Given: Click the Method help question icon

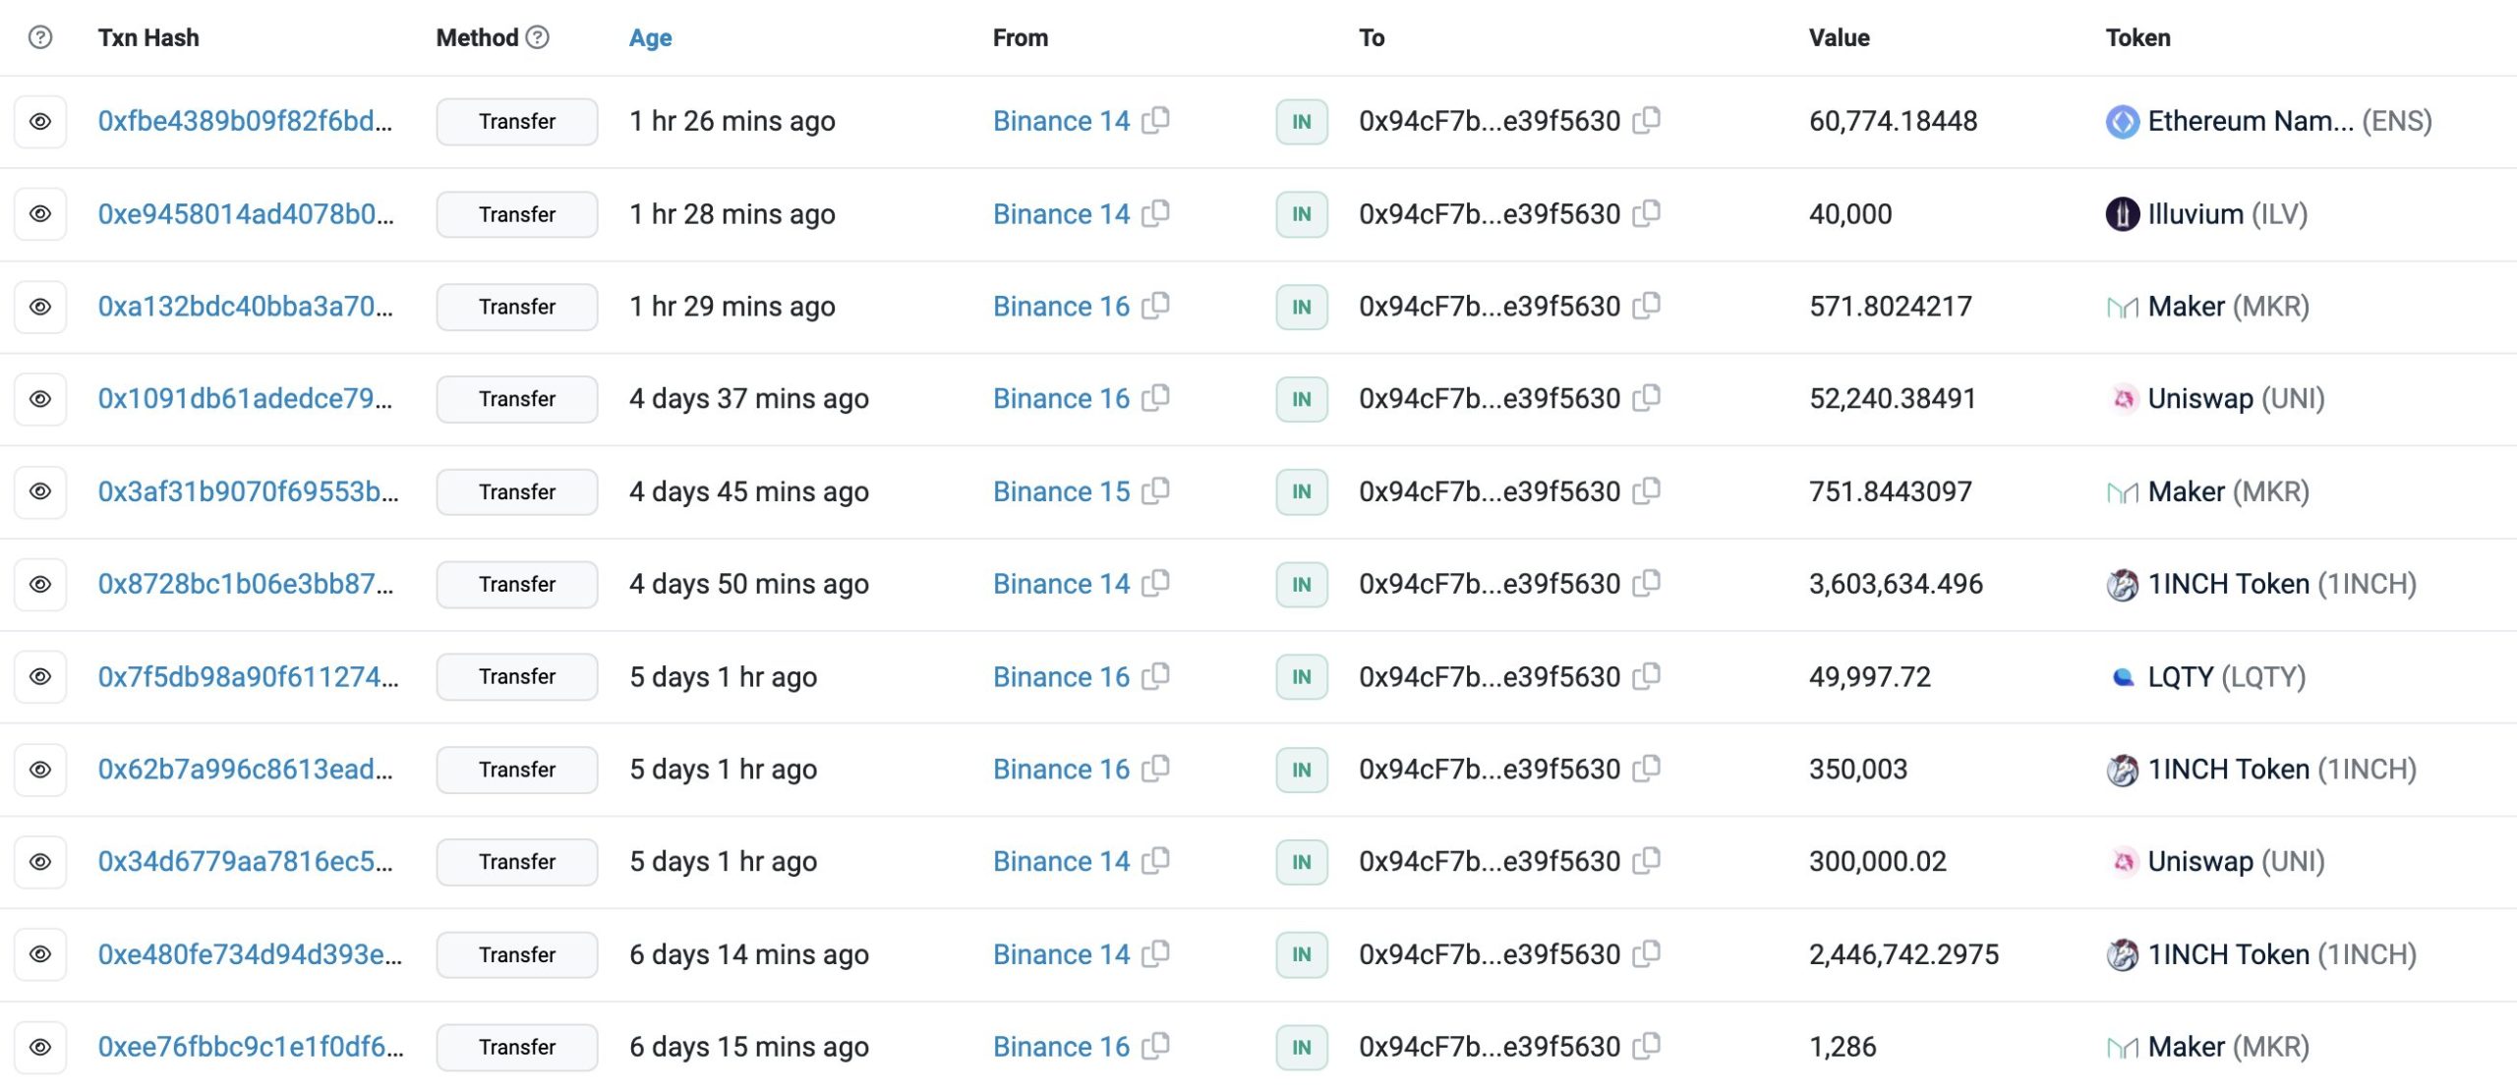Looking at the screenshot, I should point(538,37).
